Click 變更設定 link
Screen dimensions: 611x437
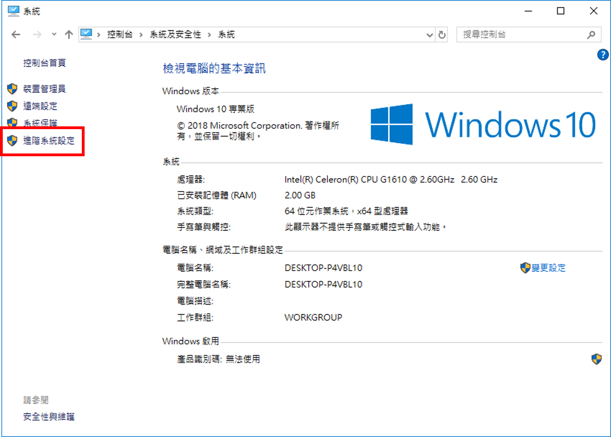548,268
